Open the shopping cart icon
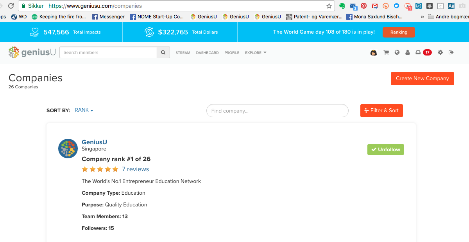 (386, 52)
